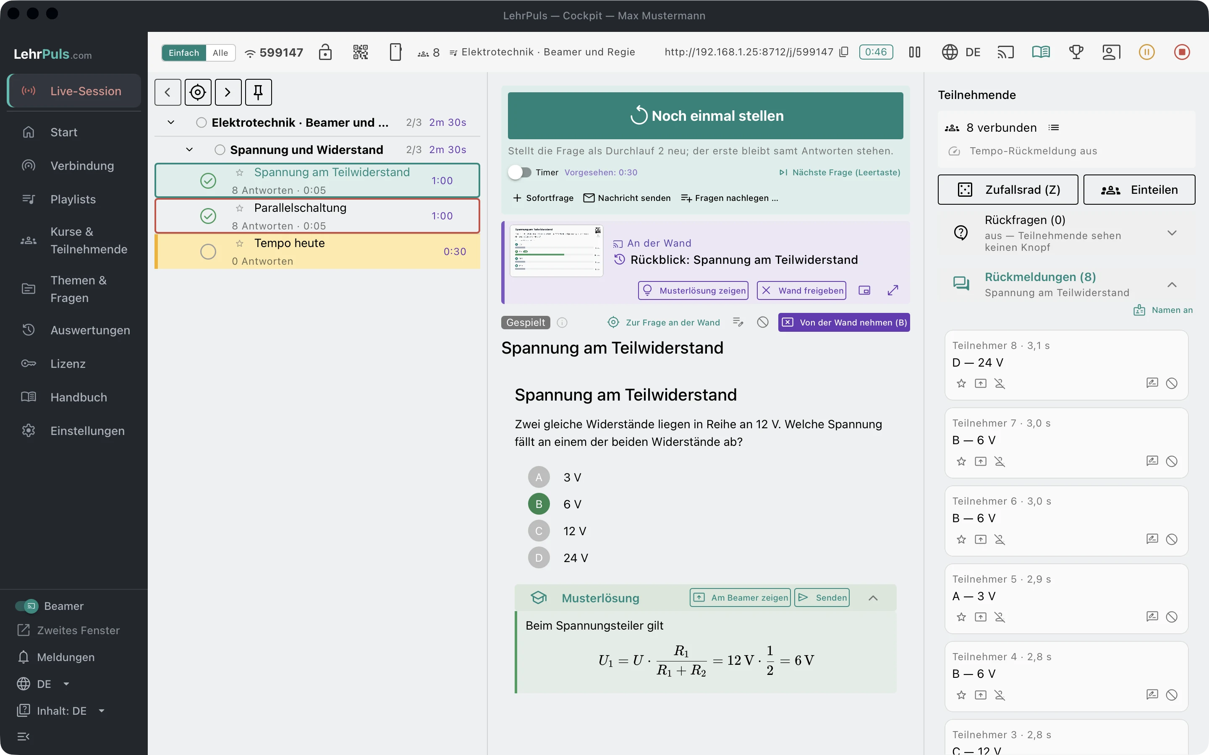Viewport: 1209px width, 755px height.
Task: Expand the Rückfragen section chevron
Action: [1172, 233]
